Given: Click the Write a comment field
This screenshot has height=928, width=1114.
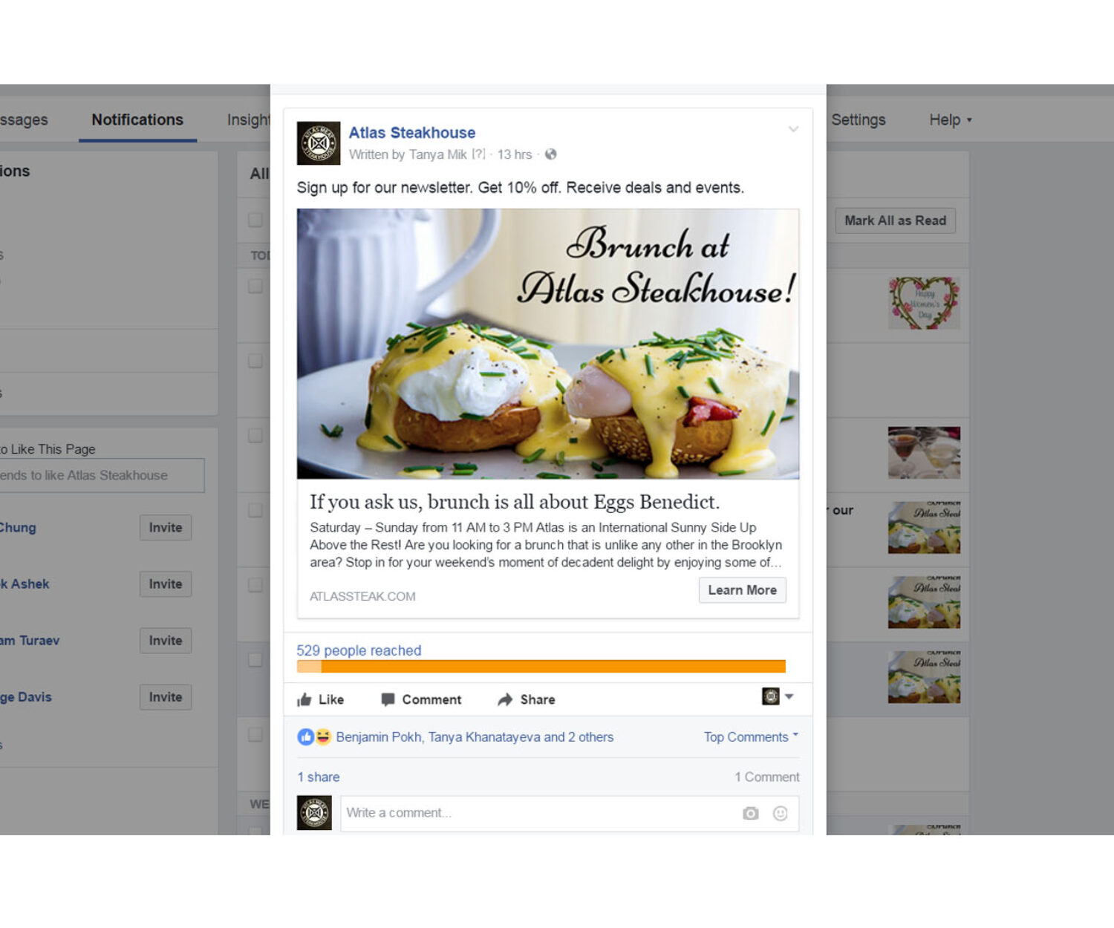Looking at the screenshot, I should pos(570,813).
